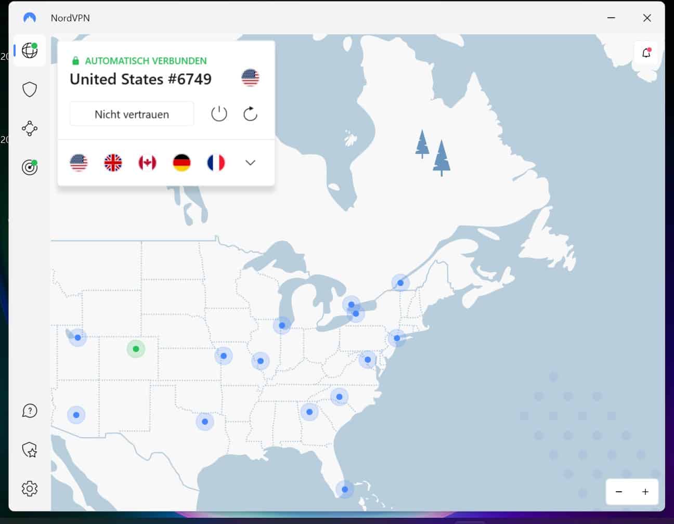The height and width of the screenshot is (524, 674).
Task: Reconnect using the refresh arrow icon
Action: pyautogui.click(x=250, y=113)
